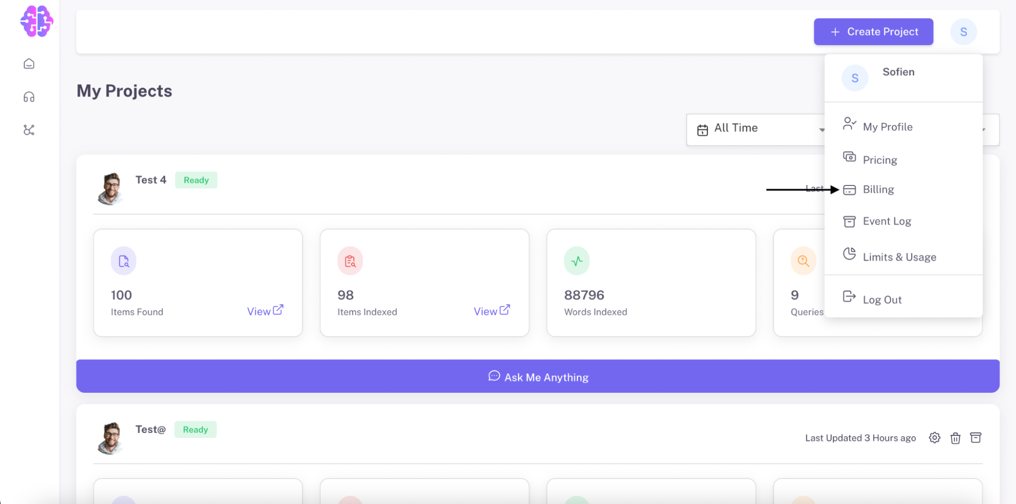This screenshot has width=1016, height=504.
Task: Click the My Projects heading
Action: [x=125, y=91]
